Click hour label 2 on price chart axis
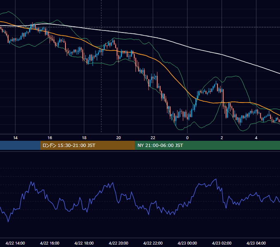280x247 pixels. (222, 137)
